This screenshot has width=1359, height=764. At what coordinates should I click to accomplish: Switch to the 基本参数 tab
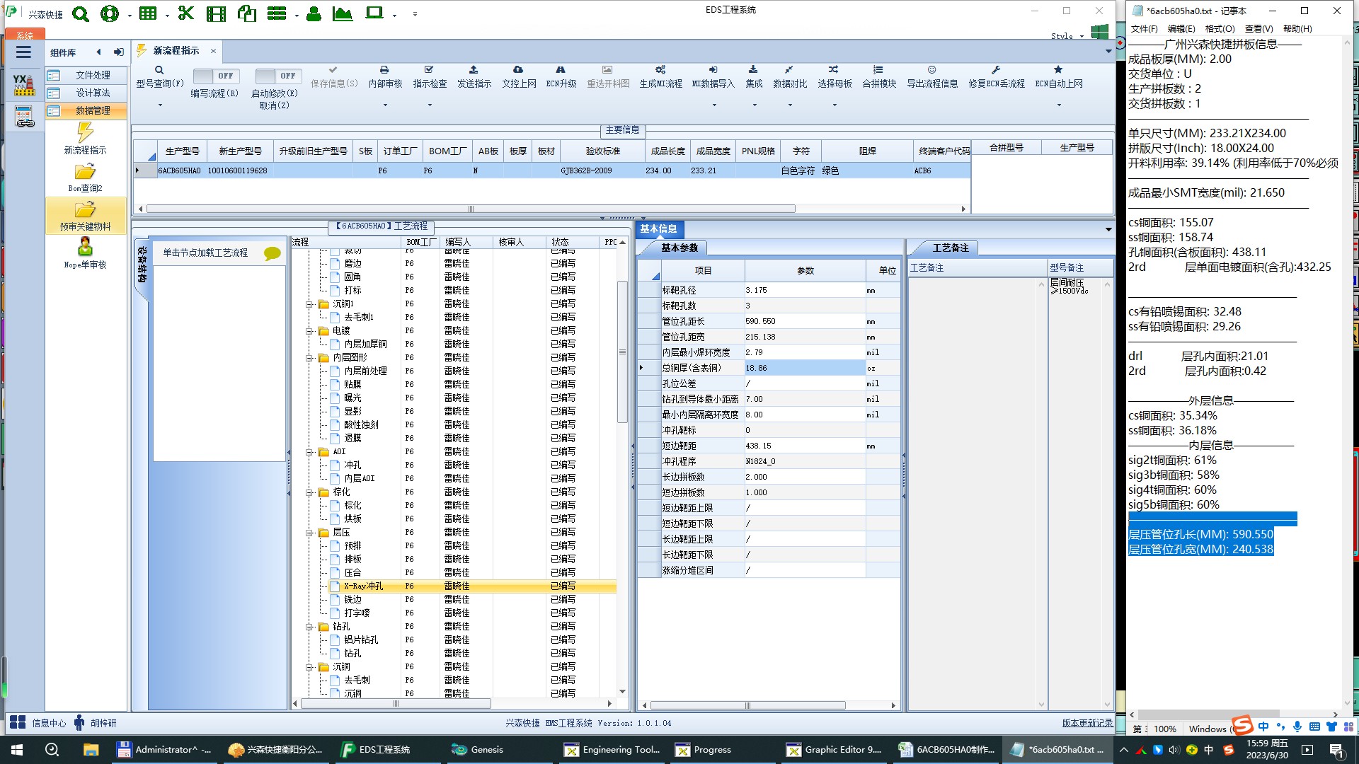[x=679, y=248]
